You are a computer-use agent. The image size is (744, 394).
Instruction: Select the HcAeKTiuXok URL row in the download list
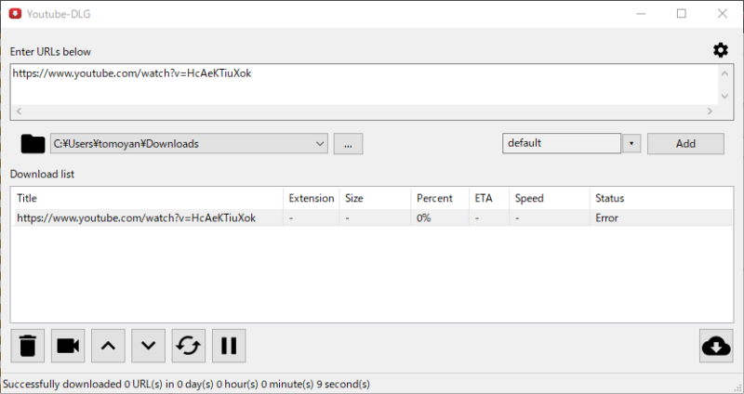coord(373,217)
